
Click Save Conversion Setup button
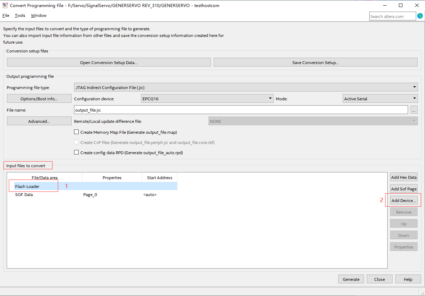(315, 62)
